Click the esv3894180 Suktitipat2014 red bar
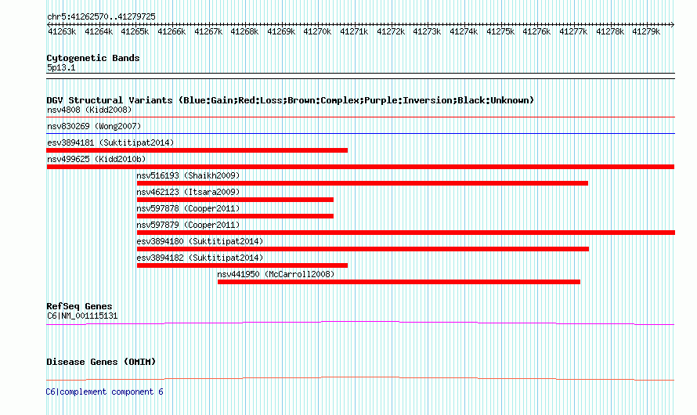 click(x=363, y=249)
